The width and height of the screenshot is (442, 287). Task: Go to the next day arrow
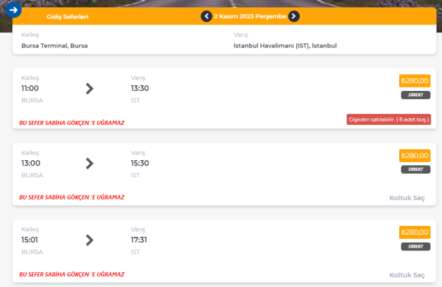click(x=294, y=16)
